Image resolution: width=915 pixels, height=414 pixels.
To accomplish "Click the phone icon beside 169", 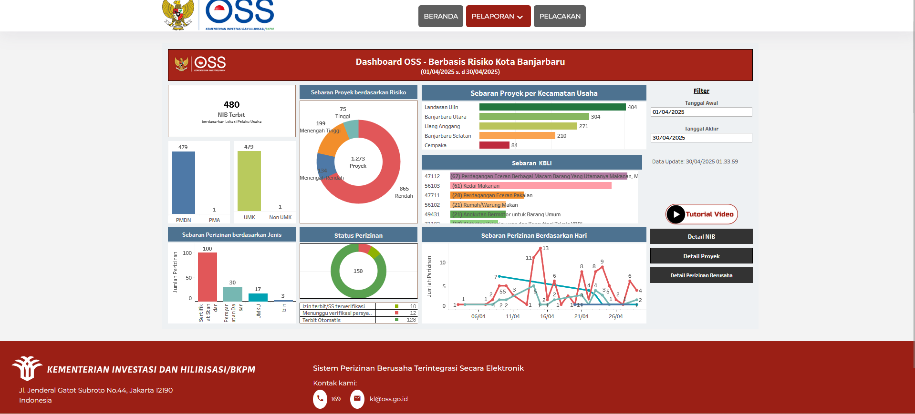I will pyautogui.click(x=320, y=399).
